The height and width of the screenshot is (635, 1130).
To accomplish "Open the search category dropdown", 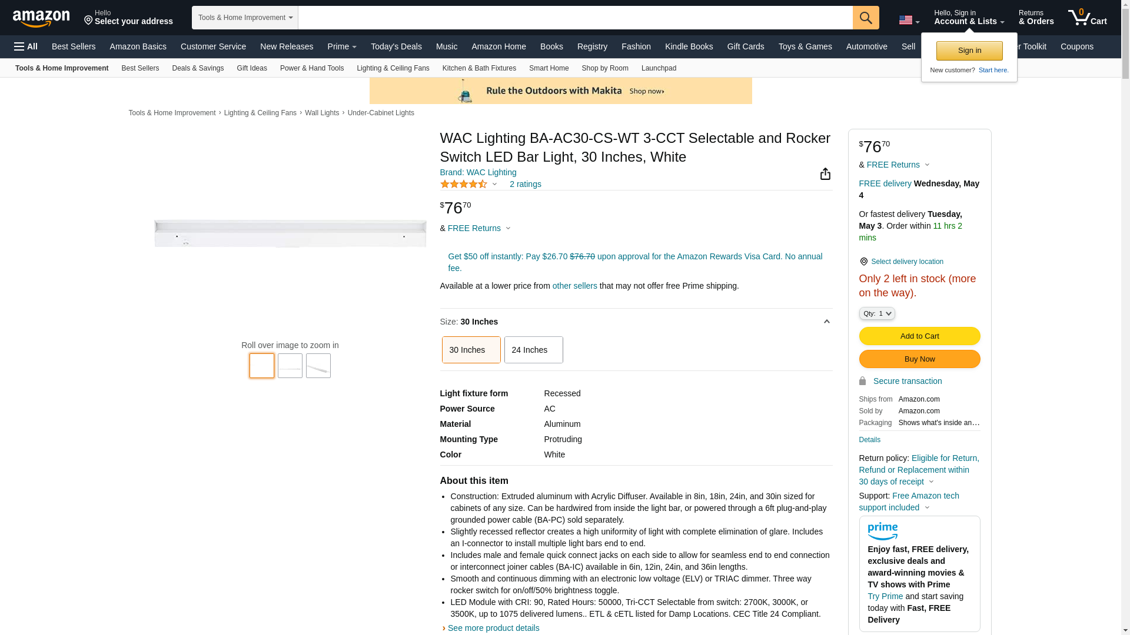I will (x=245, y=18).
